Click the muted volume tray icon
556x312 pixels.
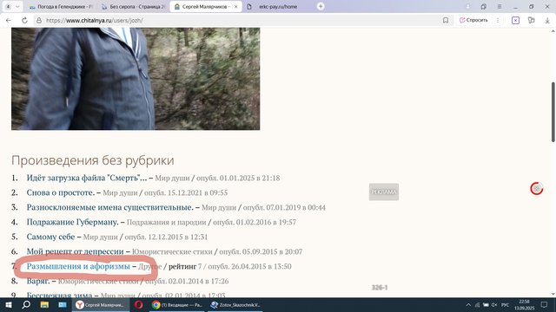click(494, 305)
